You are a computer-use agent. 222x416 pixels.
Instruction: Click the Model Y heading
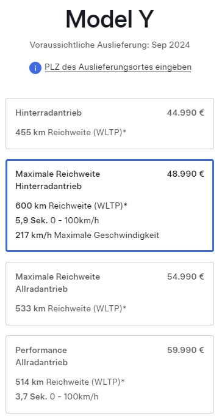(110, 19)
